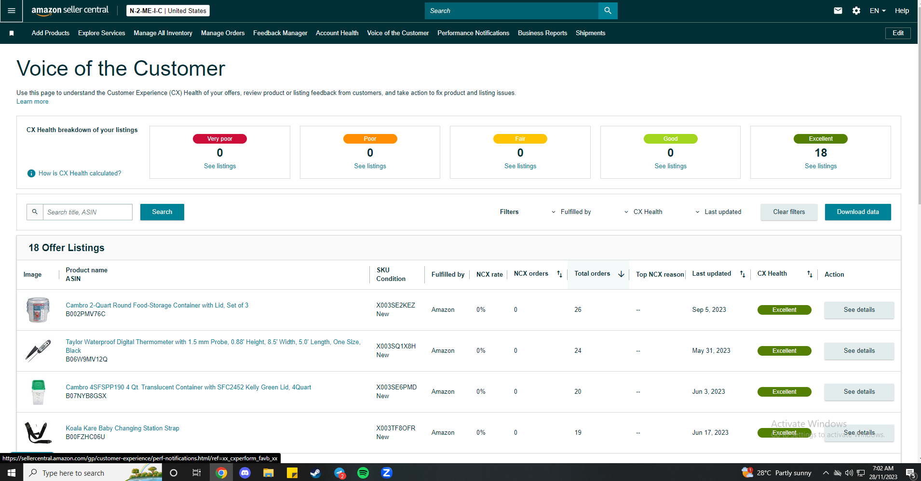
Task: Show hidden system tray icons chevron
Action: (826, 473)
